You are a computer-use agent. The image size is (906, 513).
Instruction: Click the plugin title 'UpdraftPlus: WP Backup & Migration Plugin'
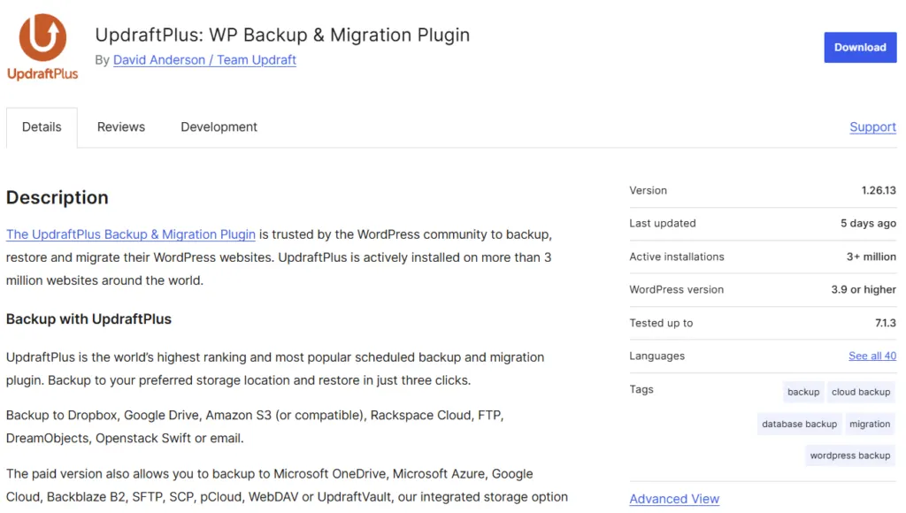(282, 34)
